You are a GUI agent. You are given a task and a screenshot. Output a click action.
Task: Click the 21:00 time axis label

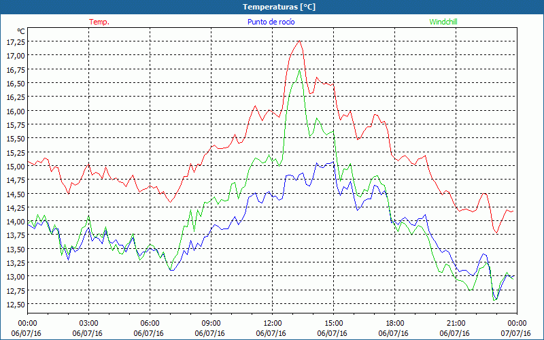[x=456, y=324]
